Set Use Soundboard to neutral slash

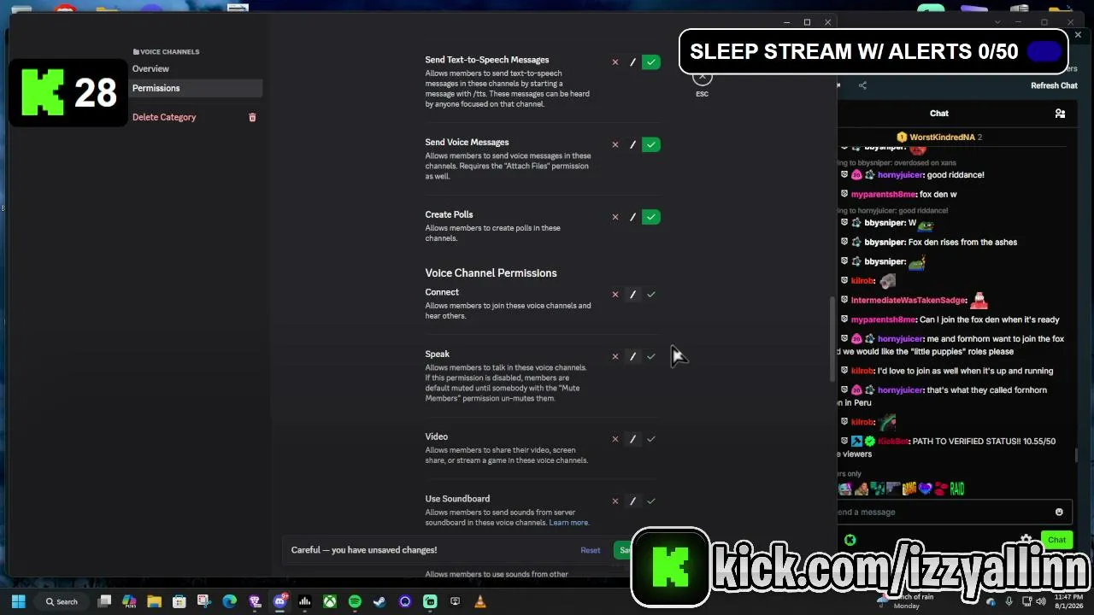click(632, 501)
